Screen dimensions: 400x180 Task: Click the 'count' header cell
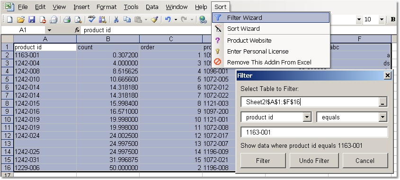point(108,47)
